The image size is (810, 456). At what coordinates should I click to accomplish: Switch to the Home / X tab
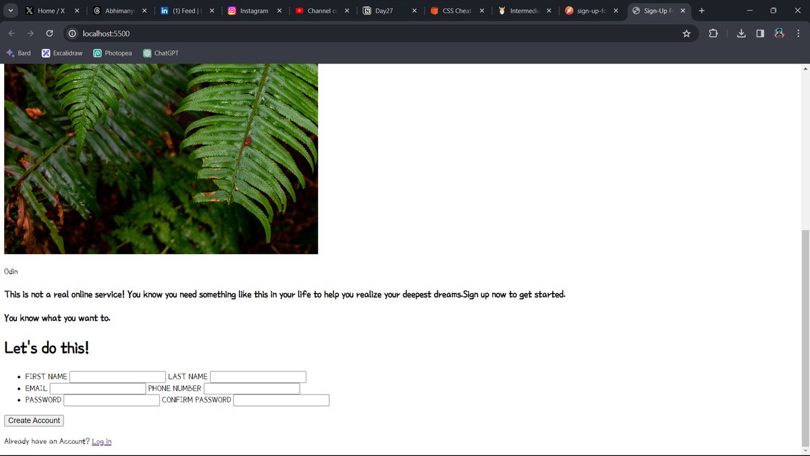(53, 11)
